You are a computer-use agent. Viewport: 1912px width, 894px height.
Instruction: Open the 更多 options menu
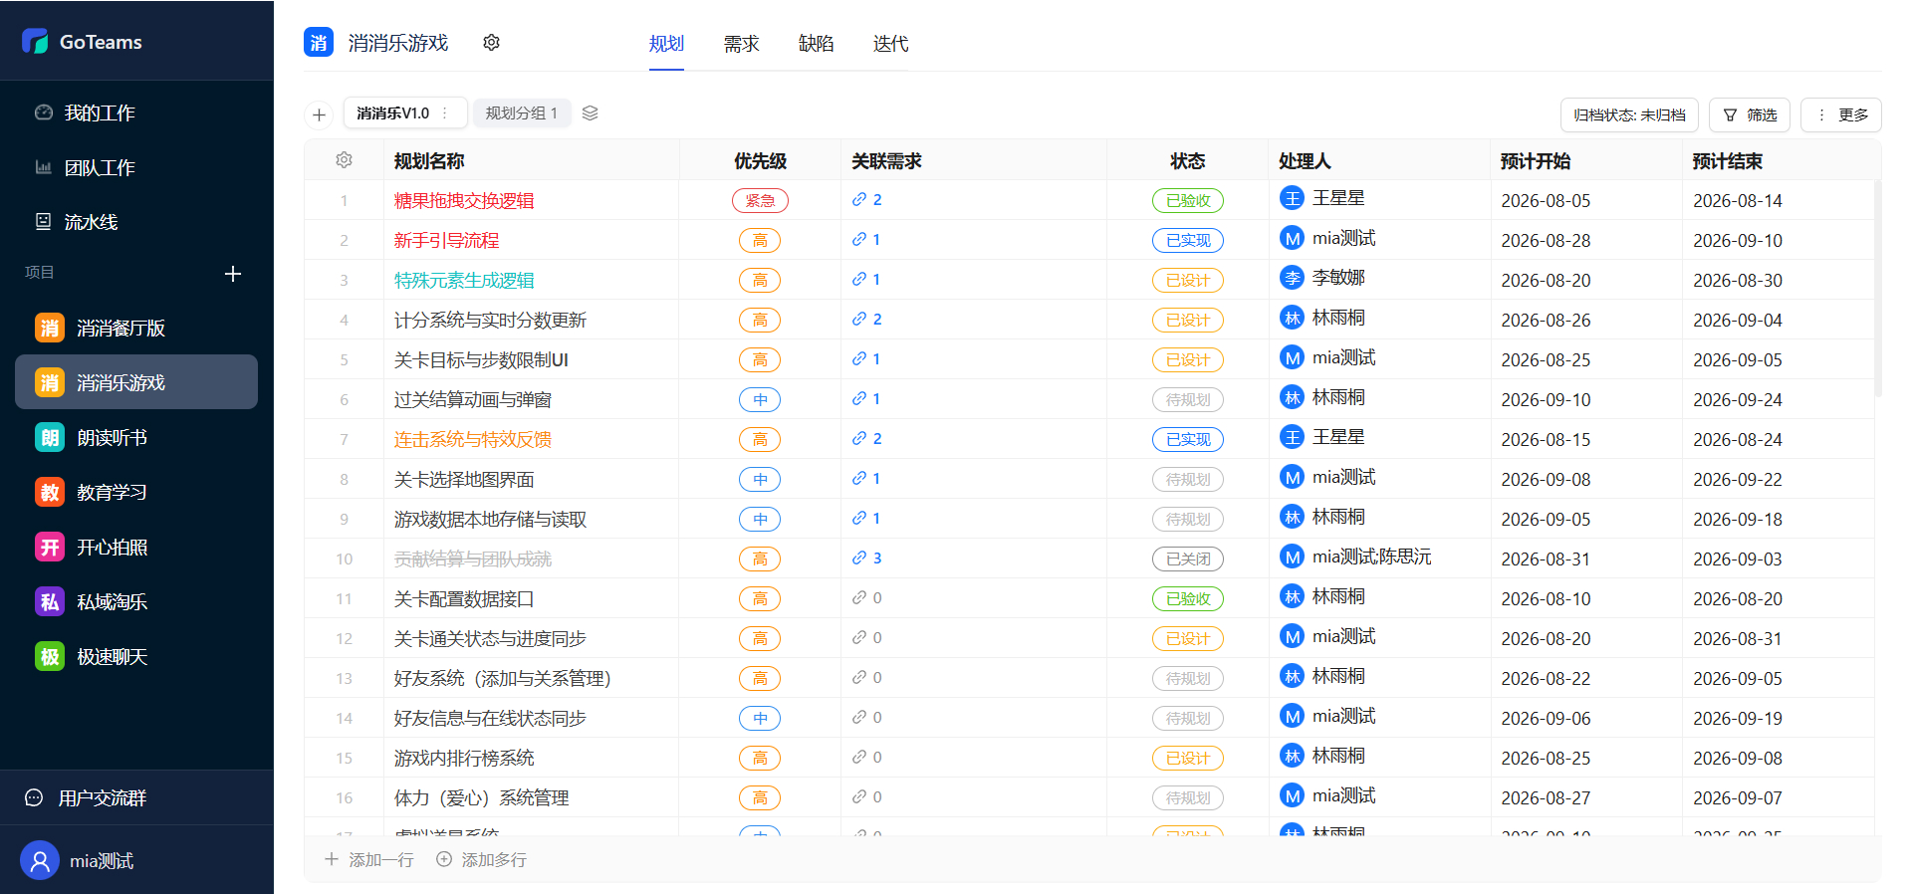coord(1841,114)
